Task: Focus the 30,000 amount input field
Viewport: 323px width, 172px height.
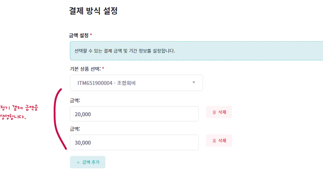Action: [x=134, y=143]
